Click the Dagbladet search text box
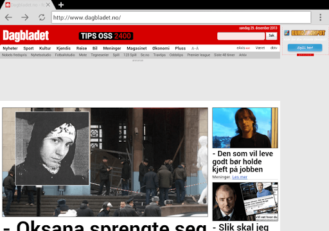The width and height of the screenshot is (329, 231). pos(241,36)
